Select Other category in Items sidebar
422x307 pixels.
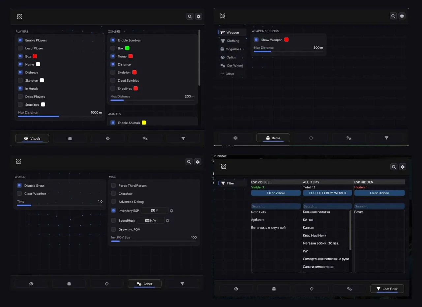click(232, 74)
